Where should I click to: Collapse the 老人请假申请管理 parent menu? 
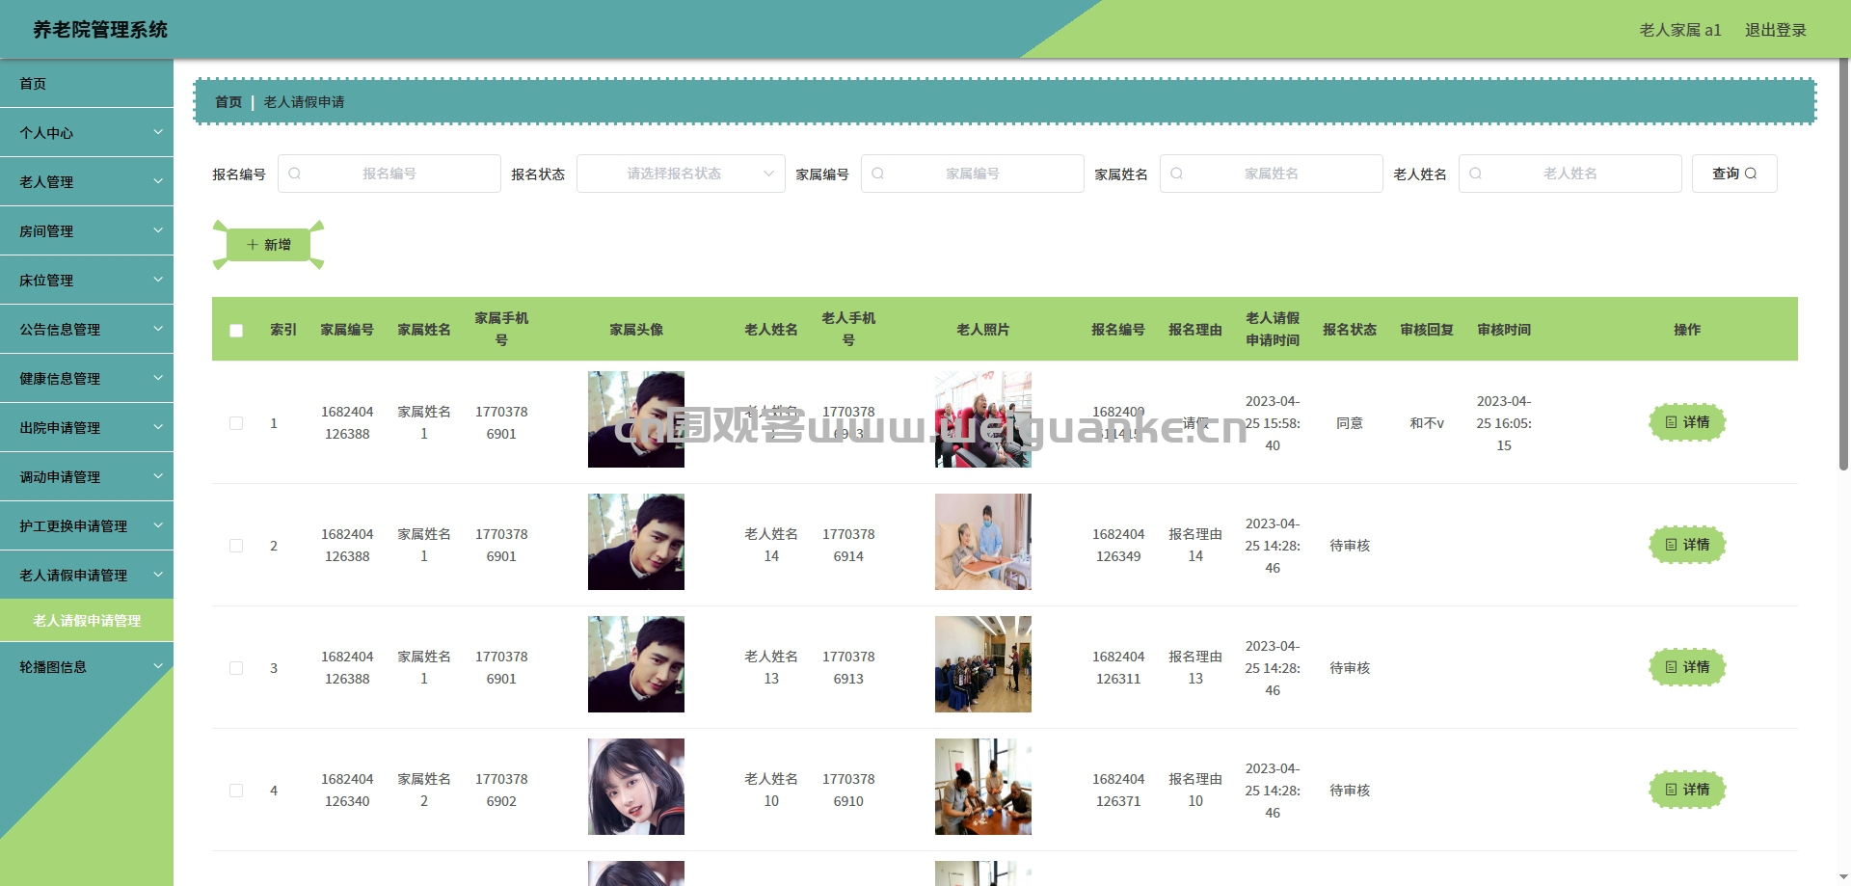pos(87,576)
